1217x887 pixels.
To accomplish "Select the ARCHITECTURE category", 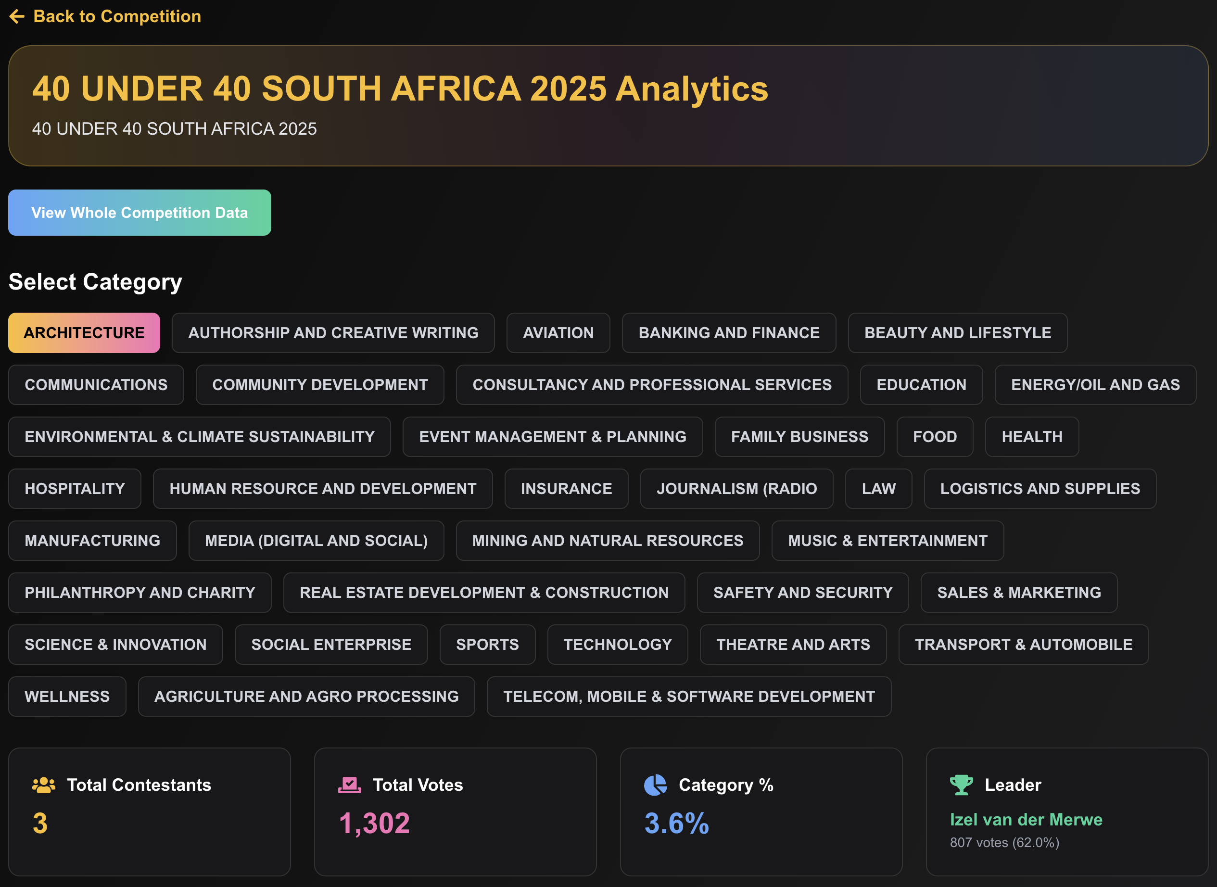I will tap(84, 333).
